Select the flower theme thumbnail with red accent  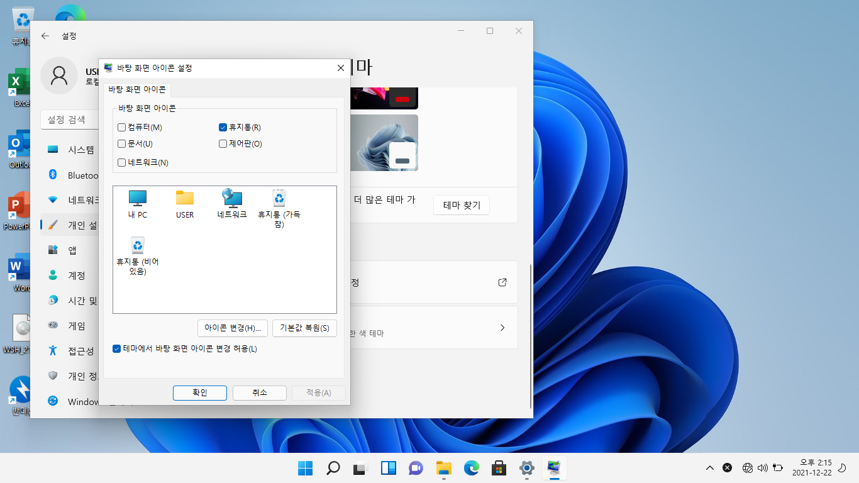pyautogui.click(x=384, y=99)
